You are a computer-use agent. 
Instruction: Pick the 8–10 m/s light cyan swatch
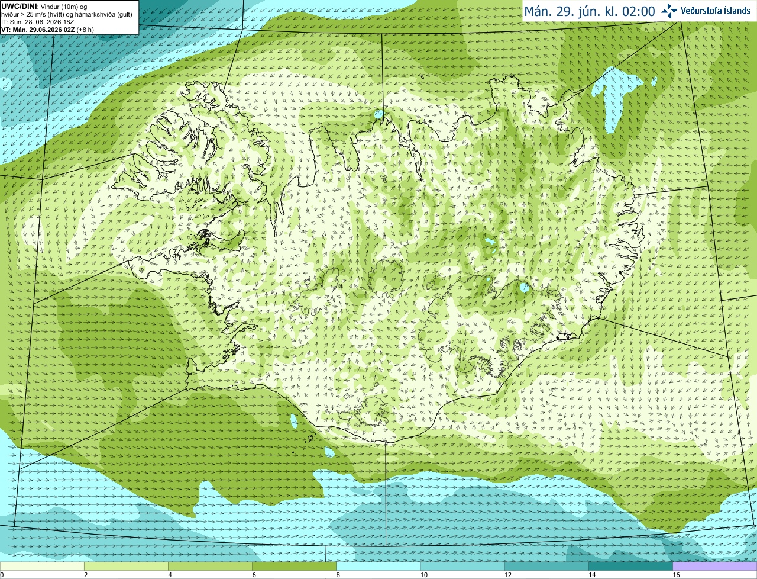pos(378,567)
